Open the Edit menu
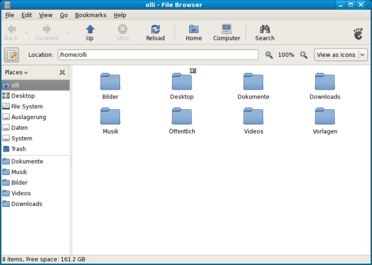This screenshot has width=372, height=265. point(27,15)
